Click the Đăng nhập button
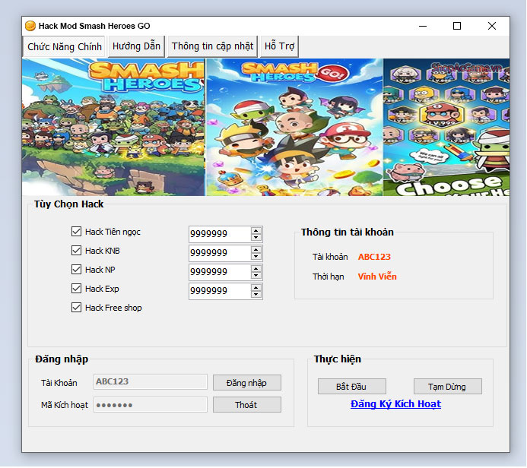The image size is (527, 468). pyautogui.click(x=247, y=383)
